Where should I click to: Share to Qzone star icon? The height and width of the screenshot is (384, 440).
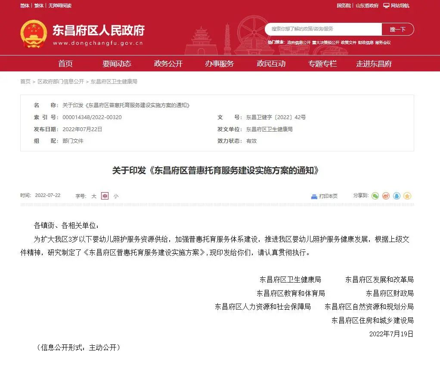click(x=407, y=196)
